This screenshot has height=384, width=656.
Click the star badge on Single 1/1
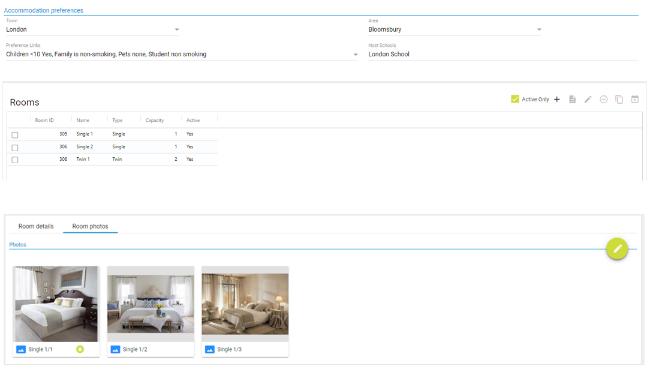click(80, 349)
